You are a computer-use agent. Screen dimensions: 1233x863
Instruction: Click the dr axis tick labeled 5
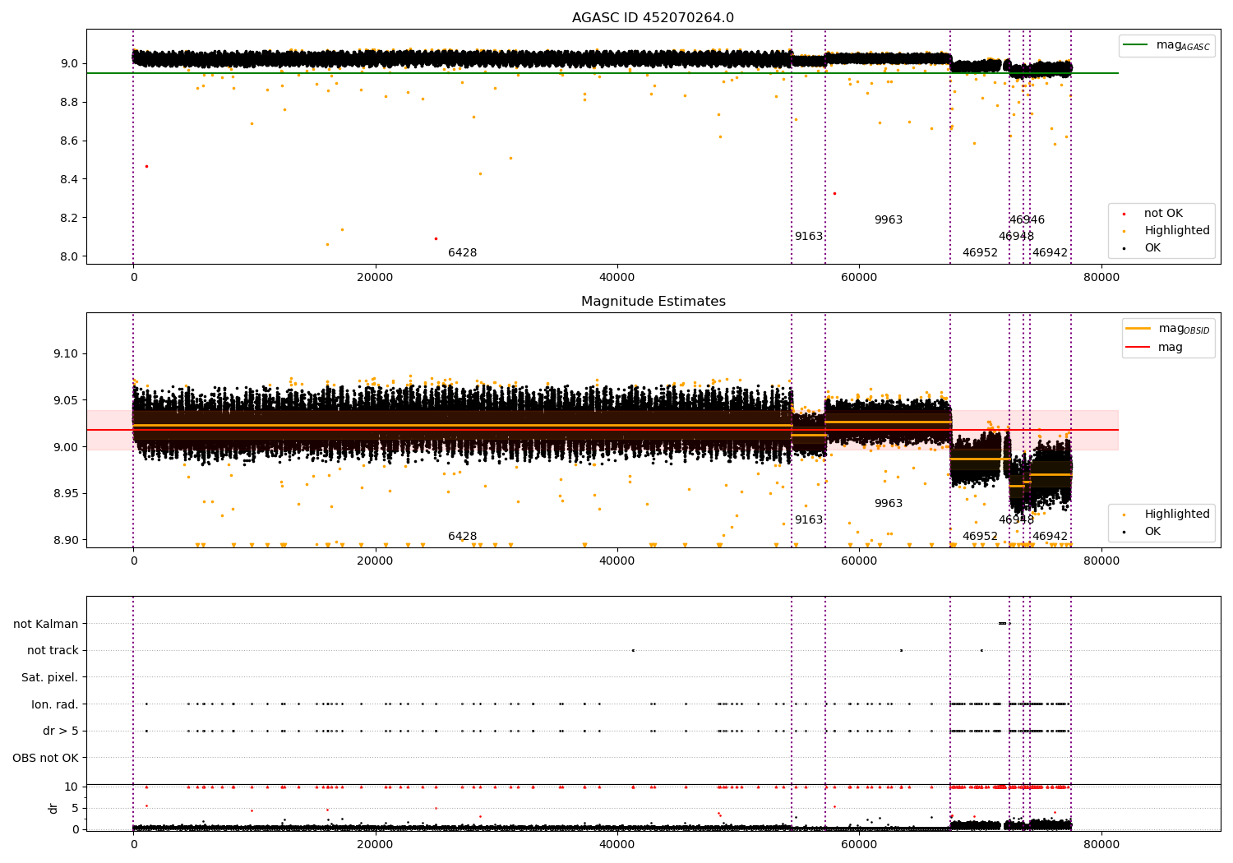pos(75,809)
